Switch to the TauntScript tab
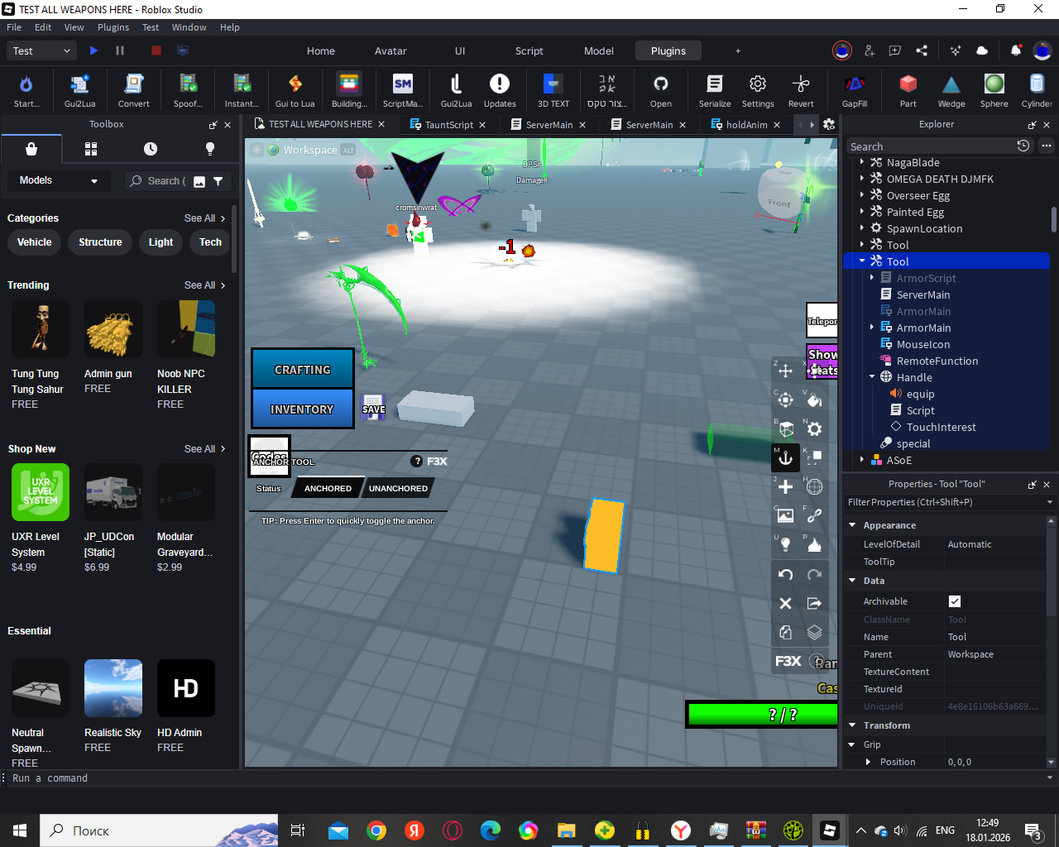 point(448,125)
